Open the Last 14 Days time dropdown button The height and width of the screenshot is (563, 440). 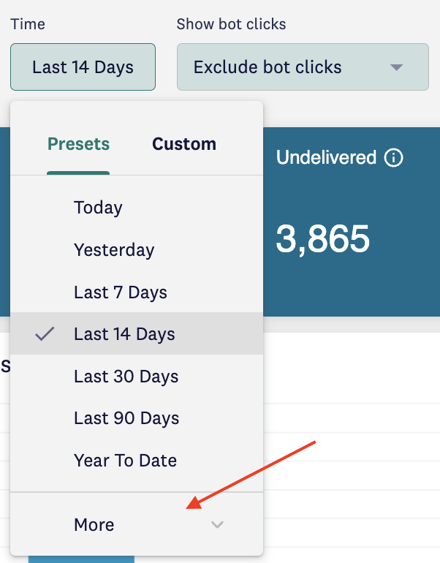point(83,67)
